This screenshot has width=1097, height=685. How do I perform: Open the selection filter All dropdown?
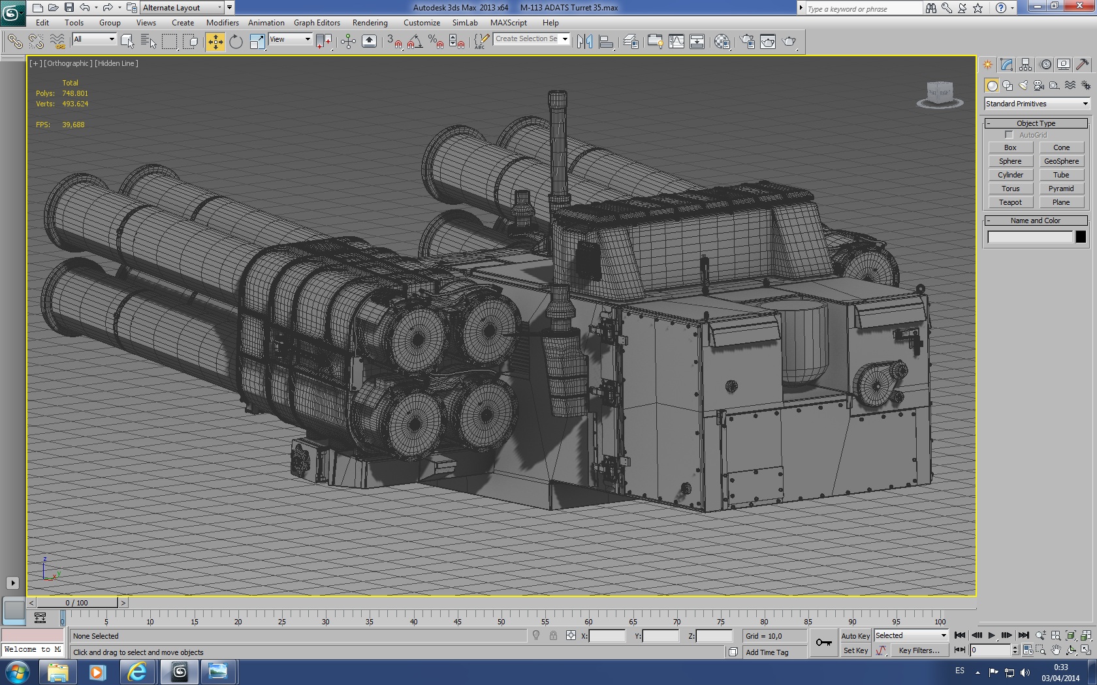click(x=94, y=39)
